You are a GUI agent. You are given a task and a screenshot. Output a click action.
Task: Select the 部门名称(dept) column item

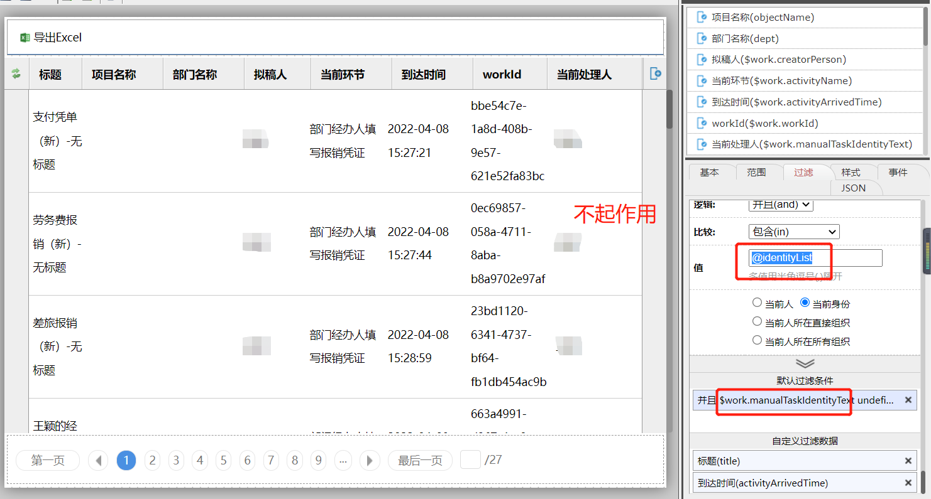805,38
